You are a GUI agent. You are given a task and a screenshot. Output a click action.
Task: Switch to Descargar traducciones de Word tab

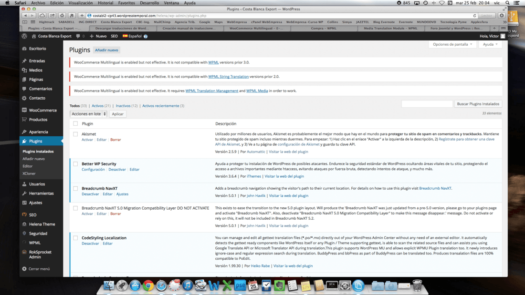tap(122, 29)
